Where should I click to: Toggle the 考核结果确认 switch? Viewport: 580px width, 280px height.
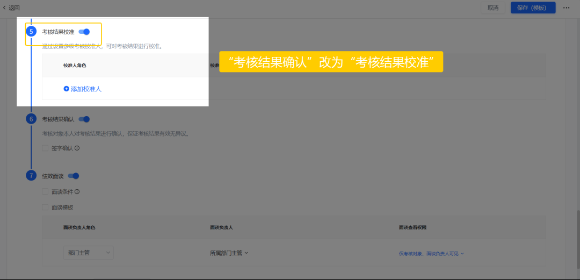click(84, 119)
